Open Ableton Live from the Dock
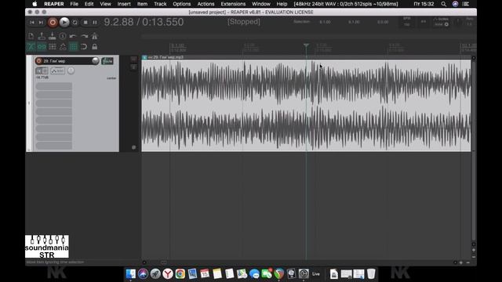This screenshot has width=502, height=282. pyautogui.click(x=316, y=273)
